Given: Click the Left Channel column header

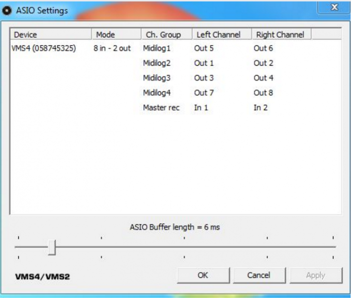Looking at the screenshot, I should click(x=222, y=34).
